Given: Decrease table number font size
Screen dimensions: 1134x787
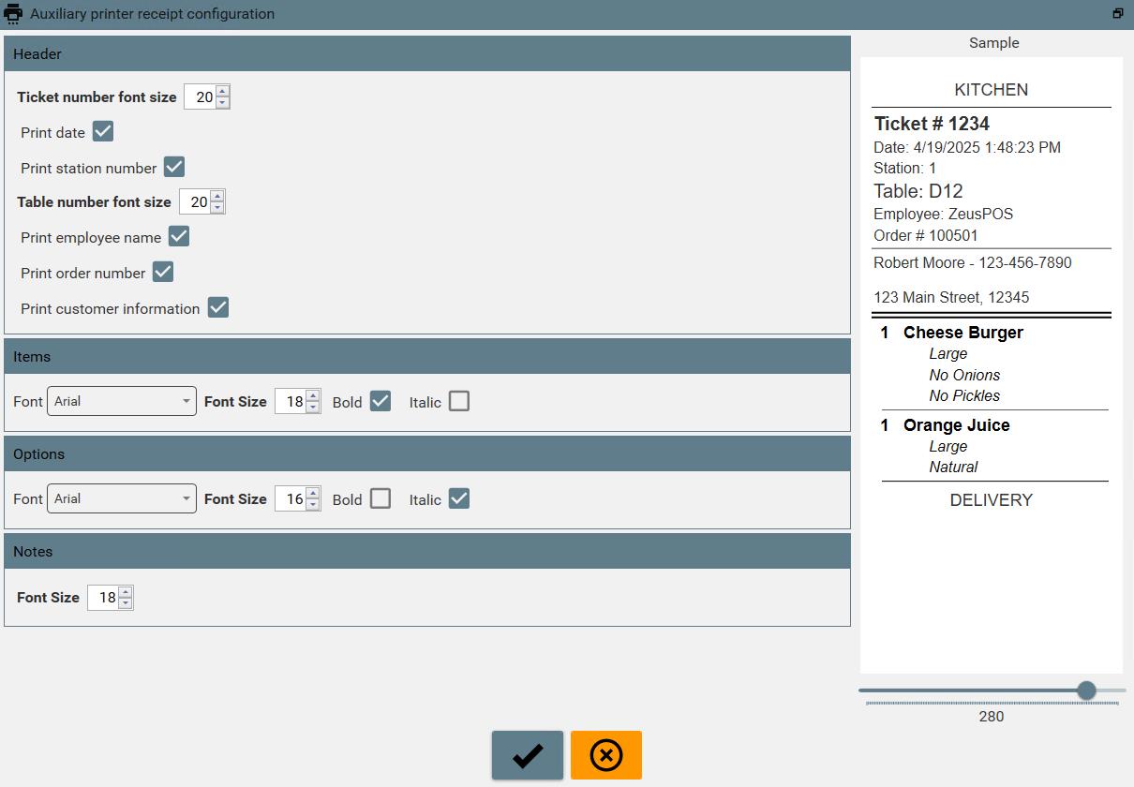Looking at the screenshot, I should 217,207.
